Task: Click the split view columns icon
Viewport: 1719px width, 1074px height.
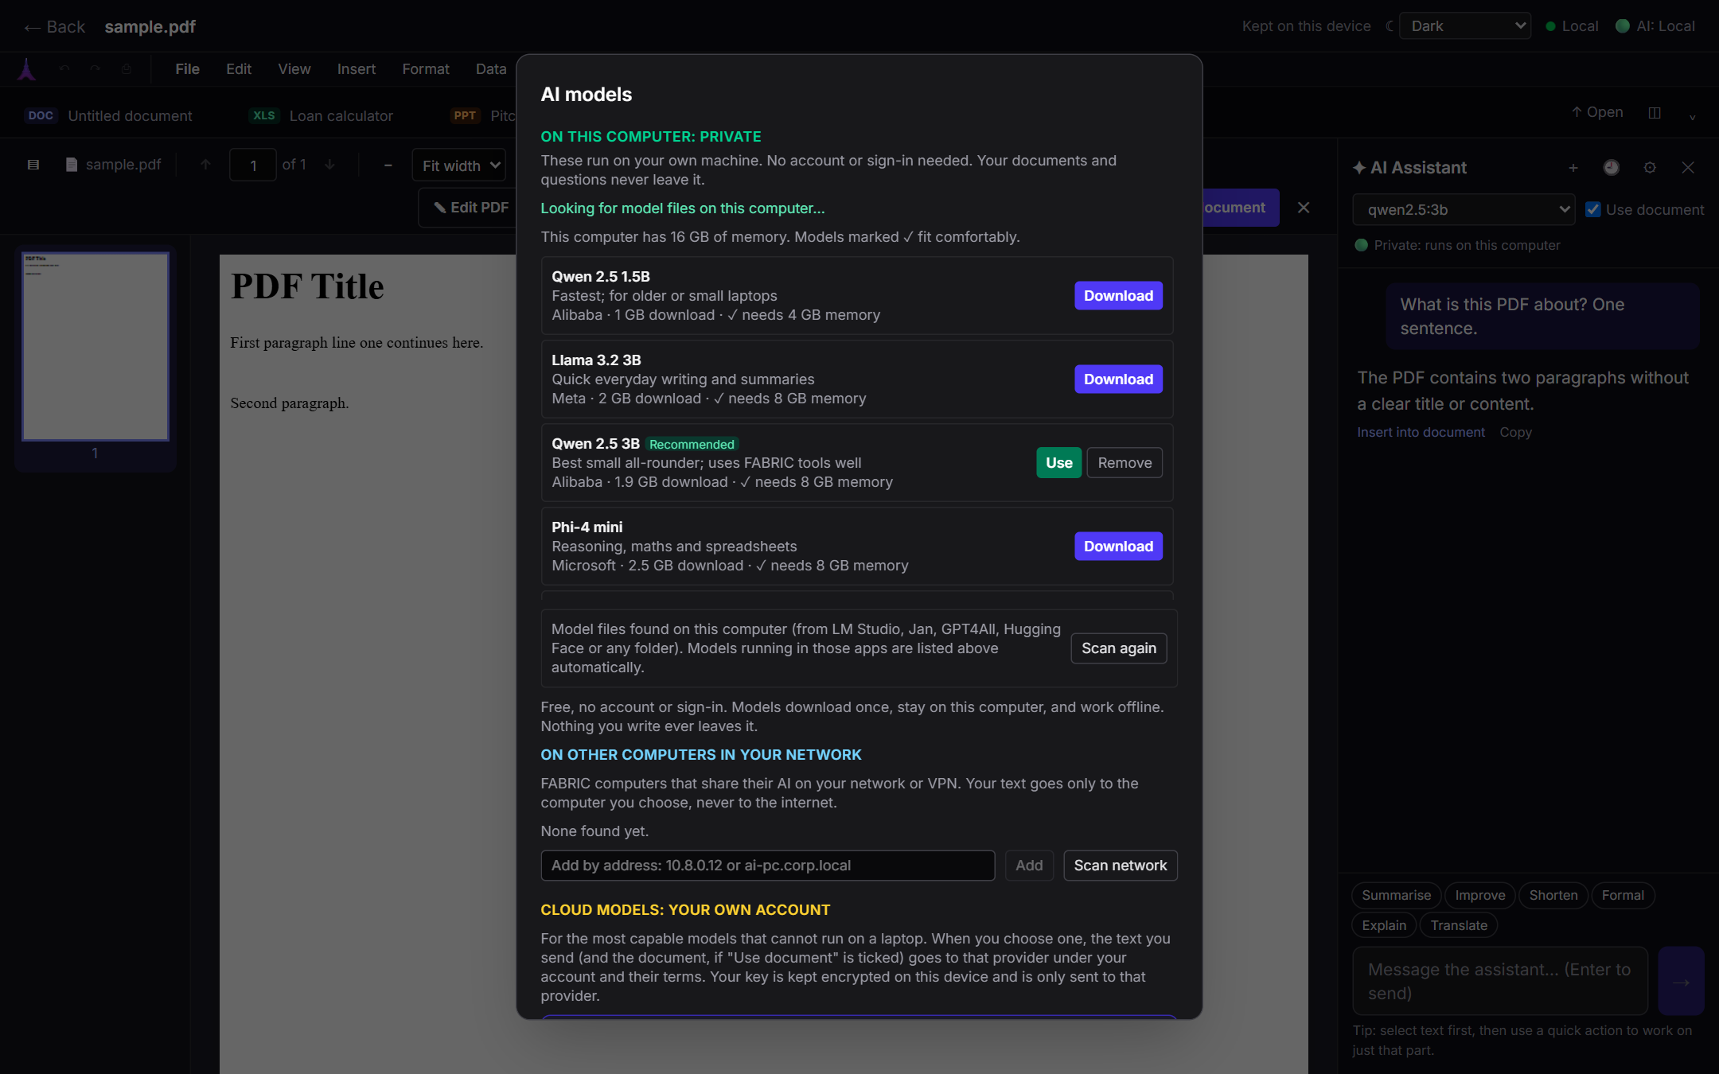Action: click(1655, 113)
